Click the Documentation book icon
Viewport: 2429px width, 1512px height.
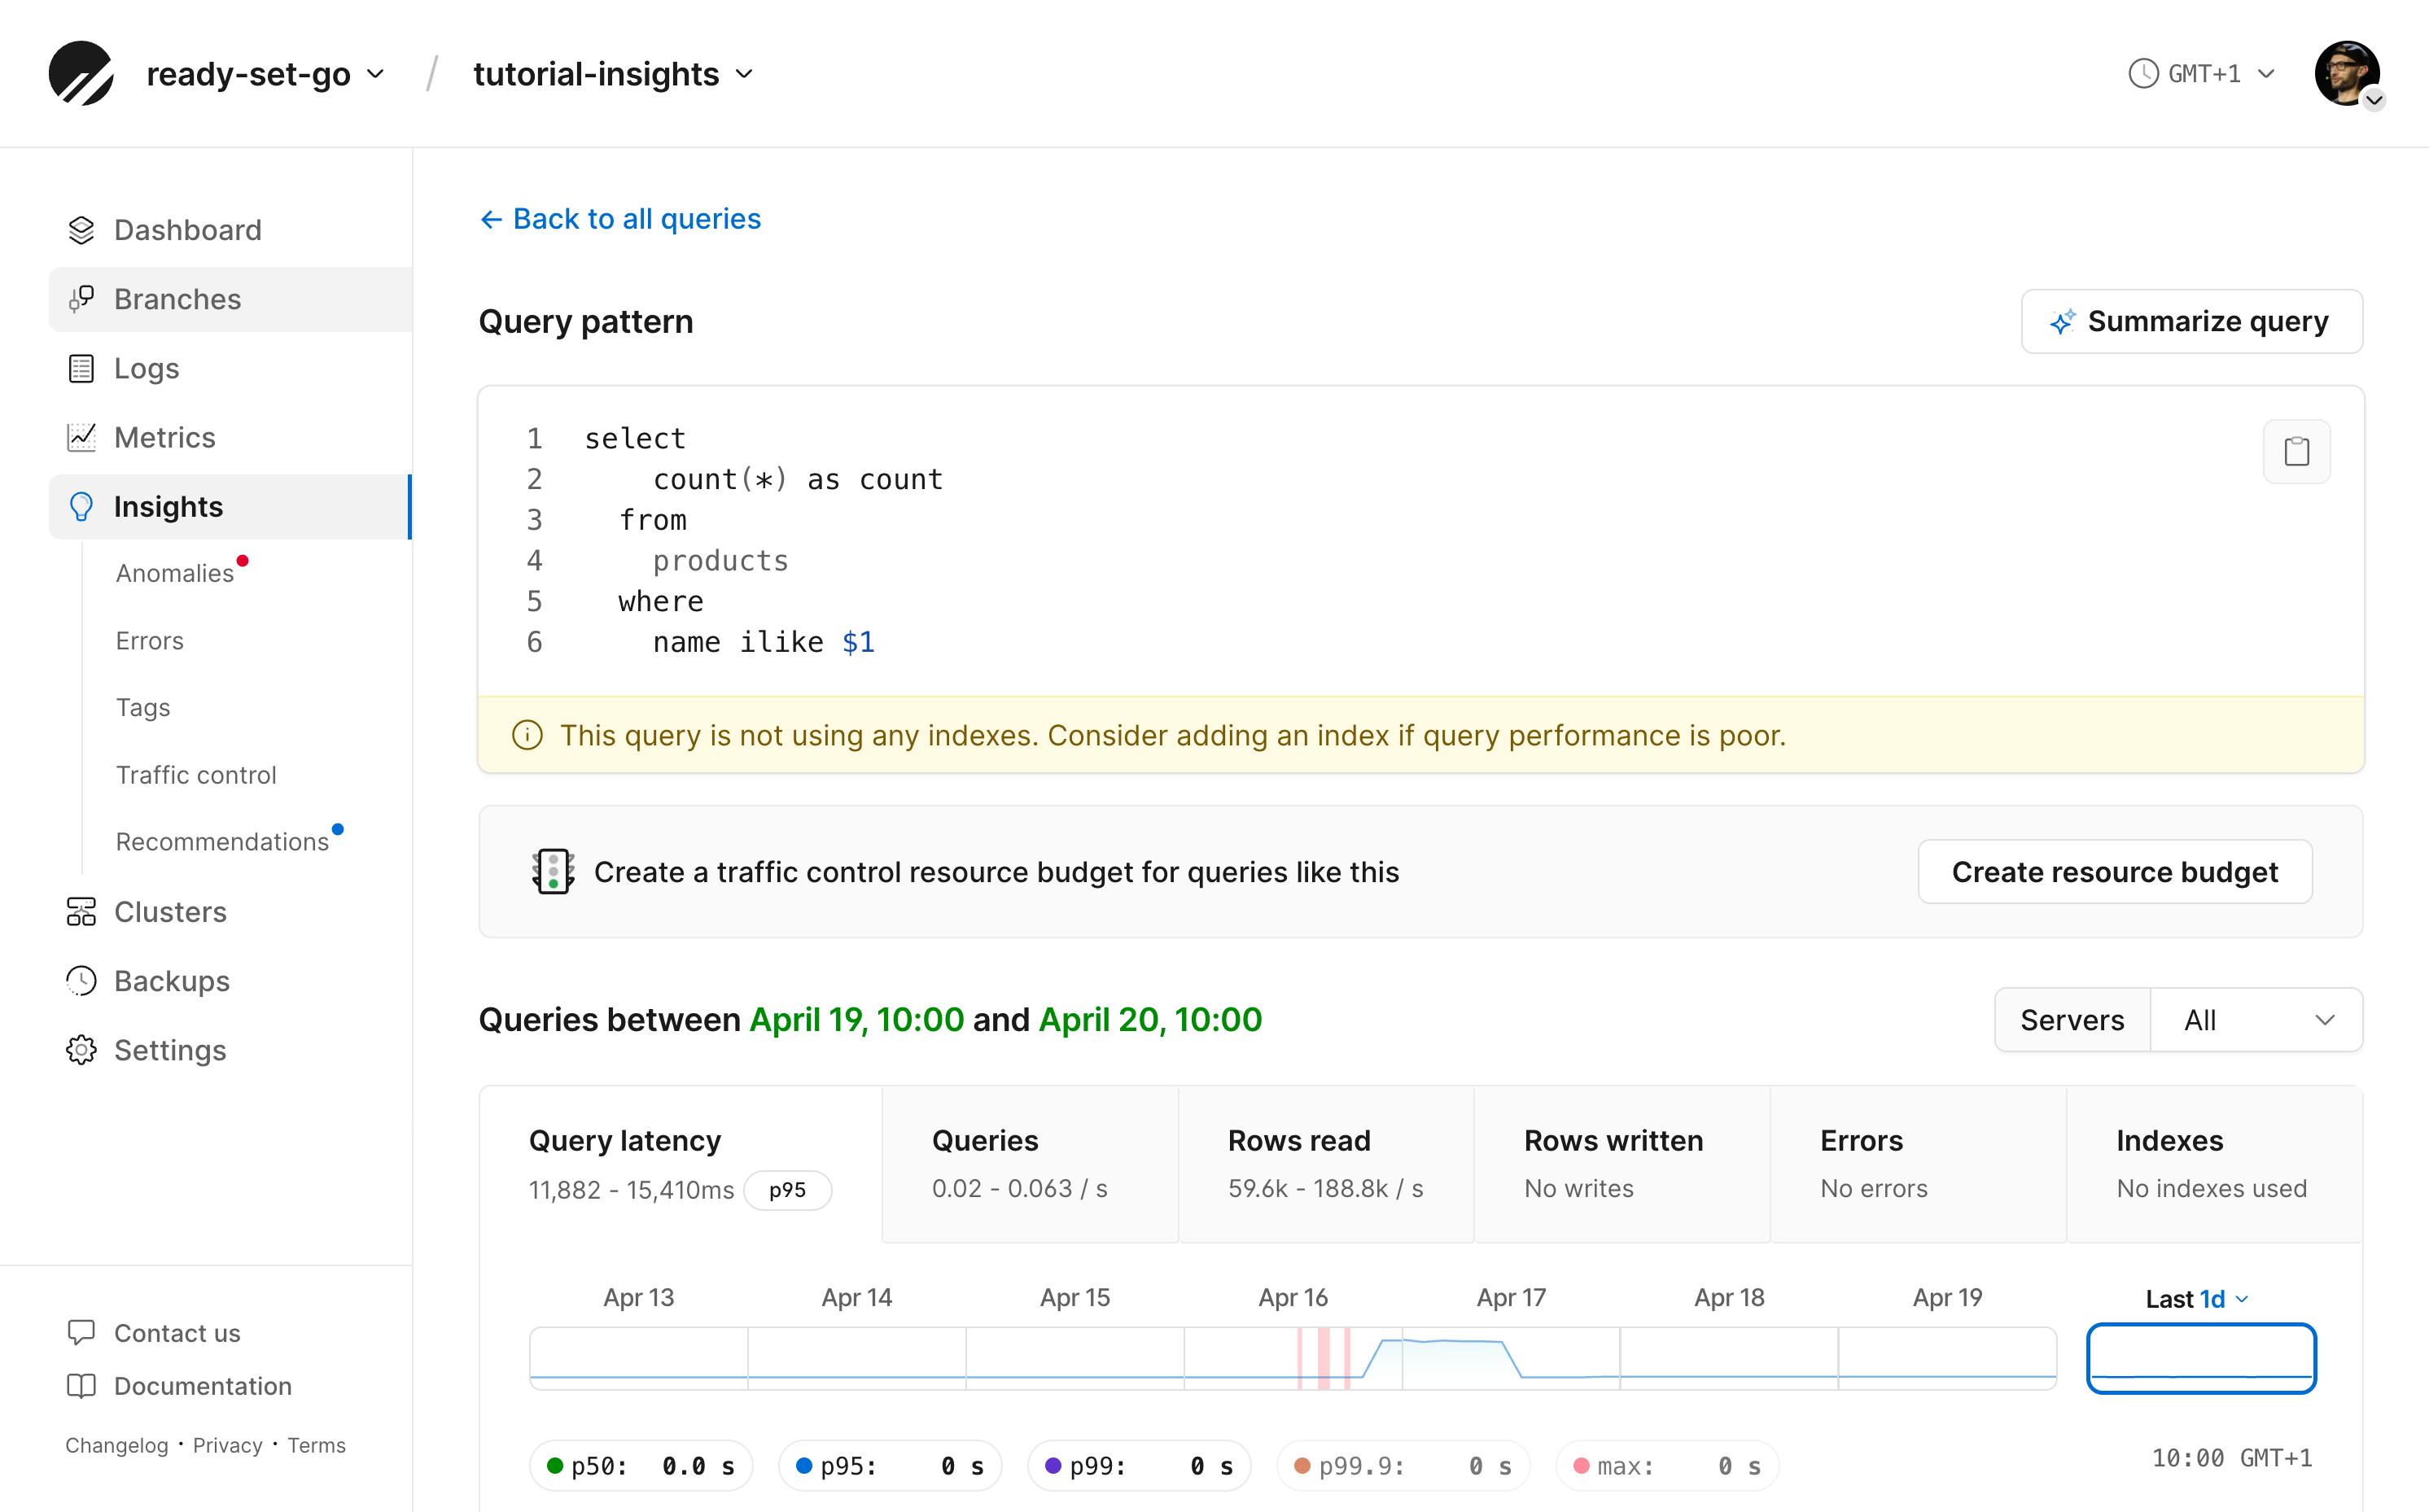tap(81, 1386)
